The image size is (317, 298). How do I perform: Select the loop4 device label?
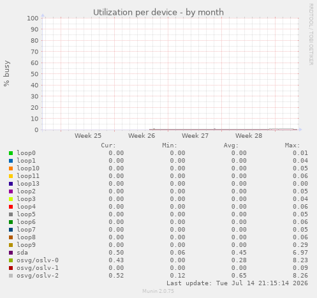point(26,207)
